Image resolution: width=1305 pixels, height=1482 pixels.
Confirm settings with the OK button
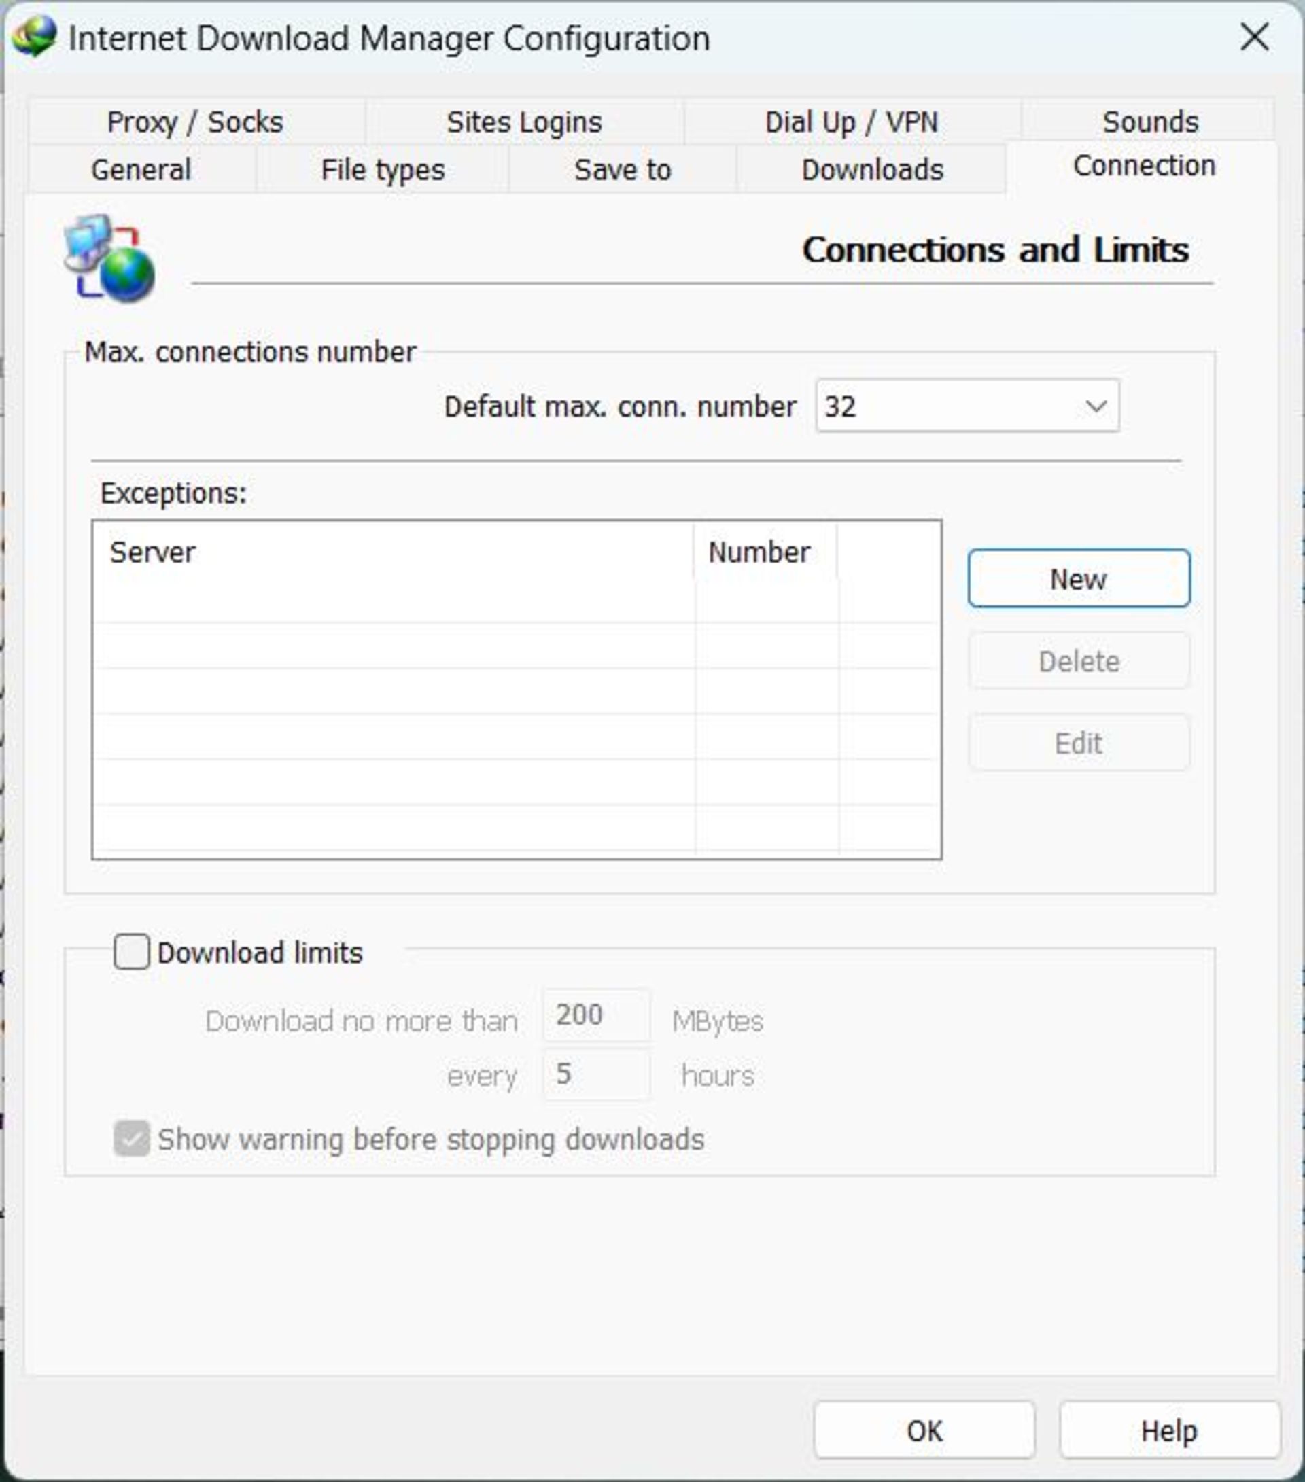click(924, 1430)
